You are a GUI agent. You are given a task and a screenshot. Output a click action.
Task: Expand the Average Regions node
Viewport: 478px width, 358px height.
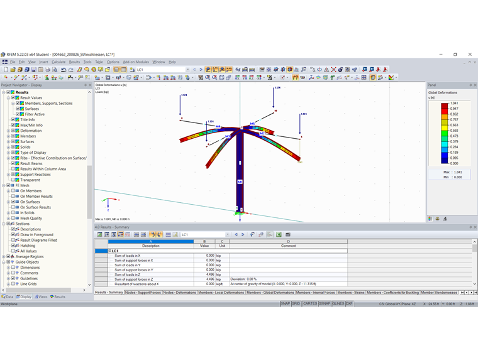[4, 257]
